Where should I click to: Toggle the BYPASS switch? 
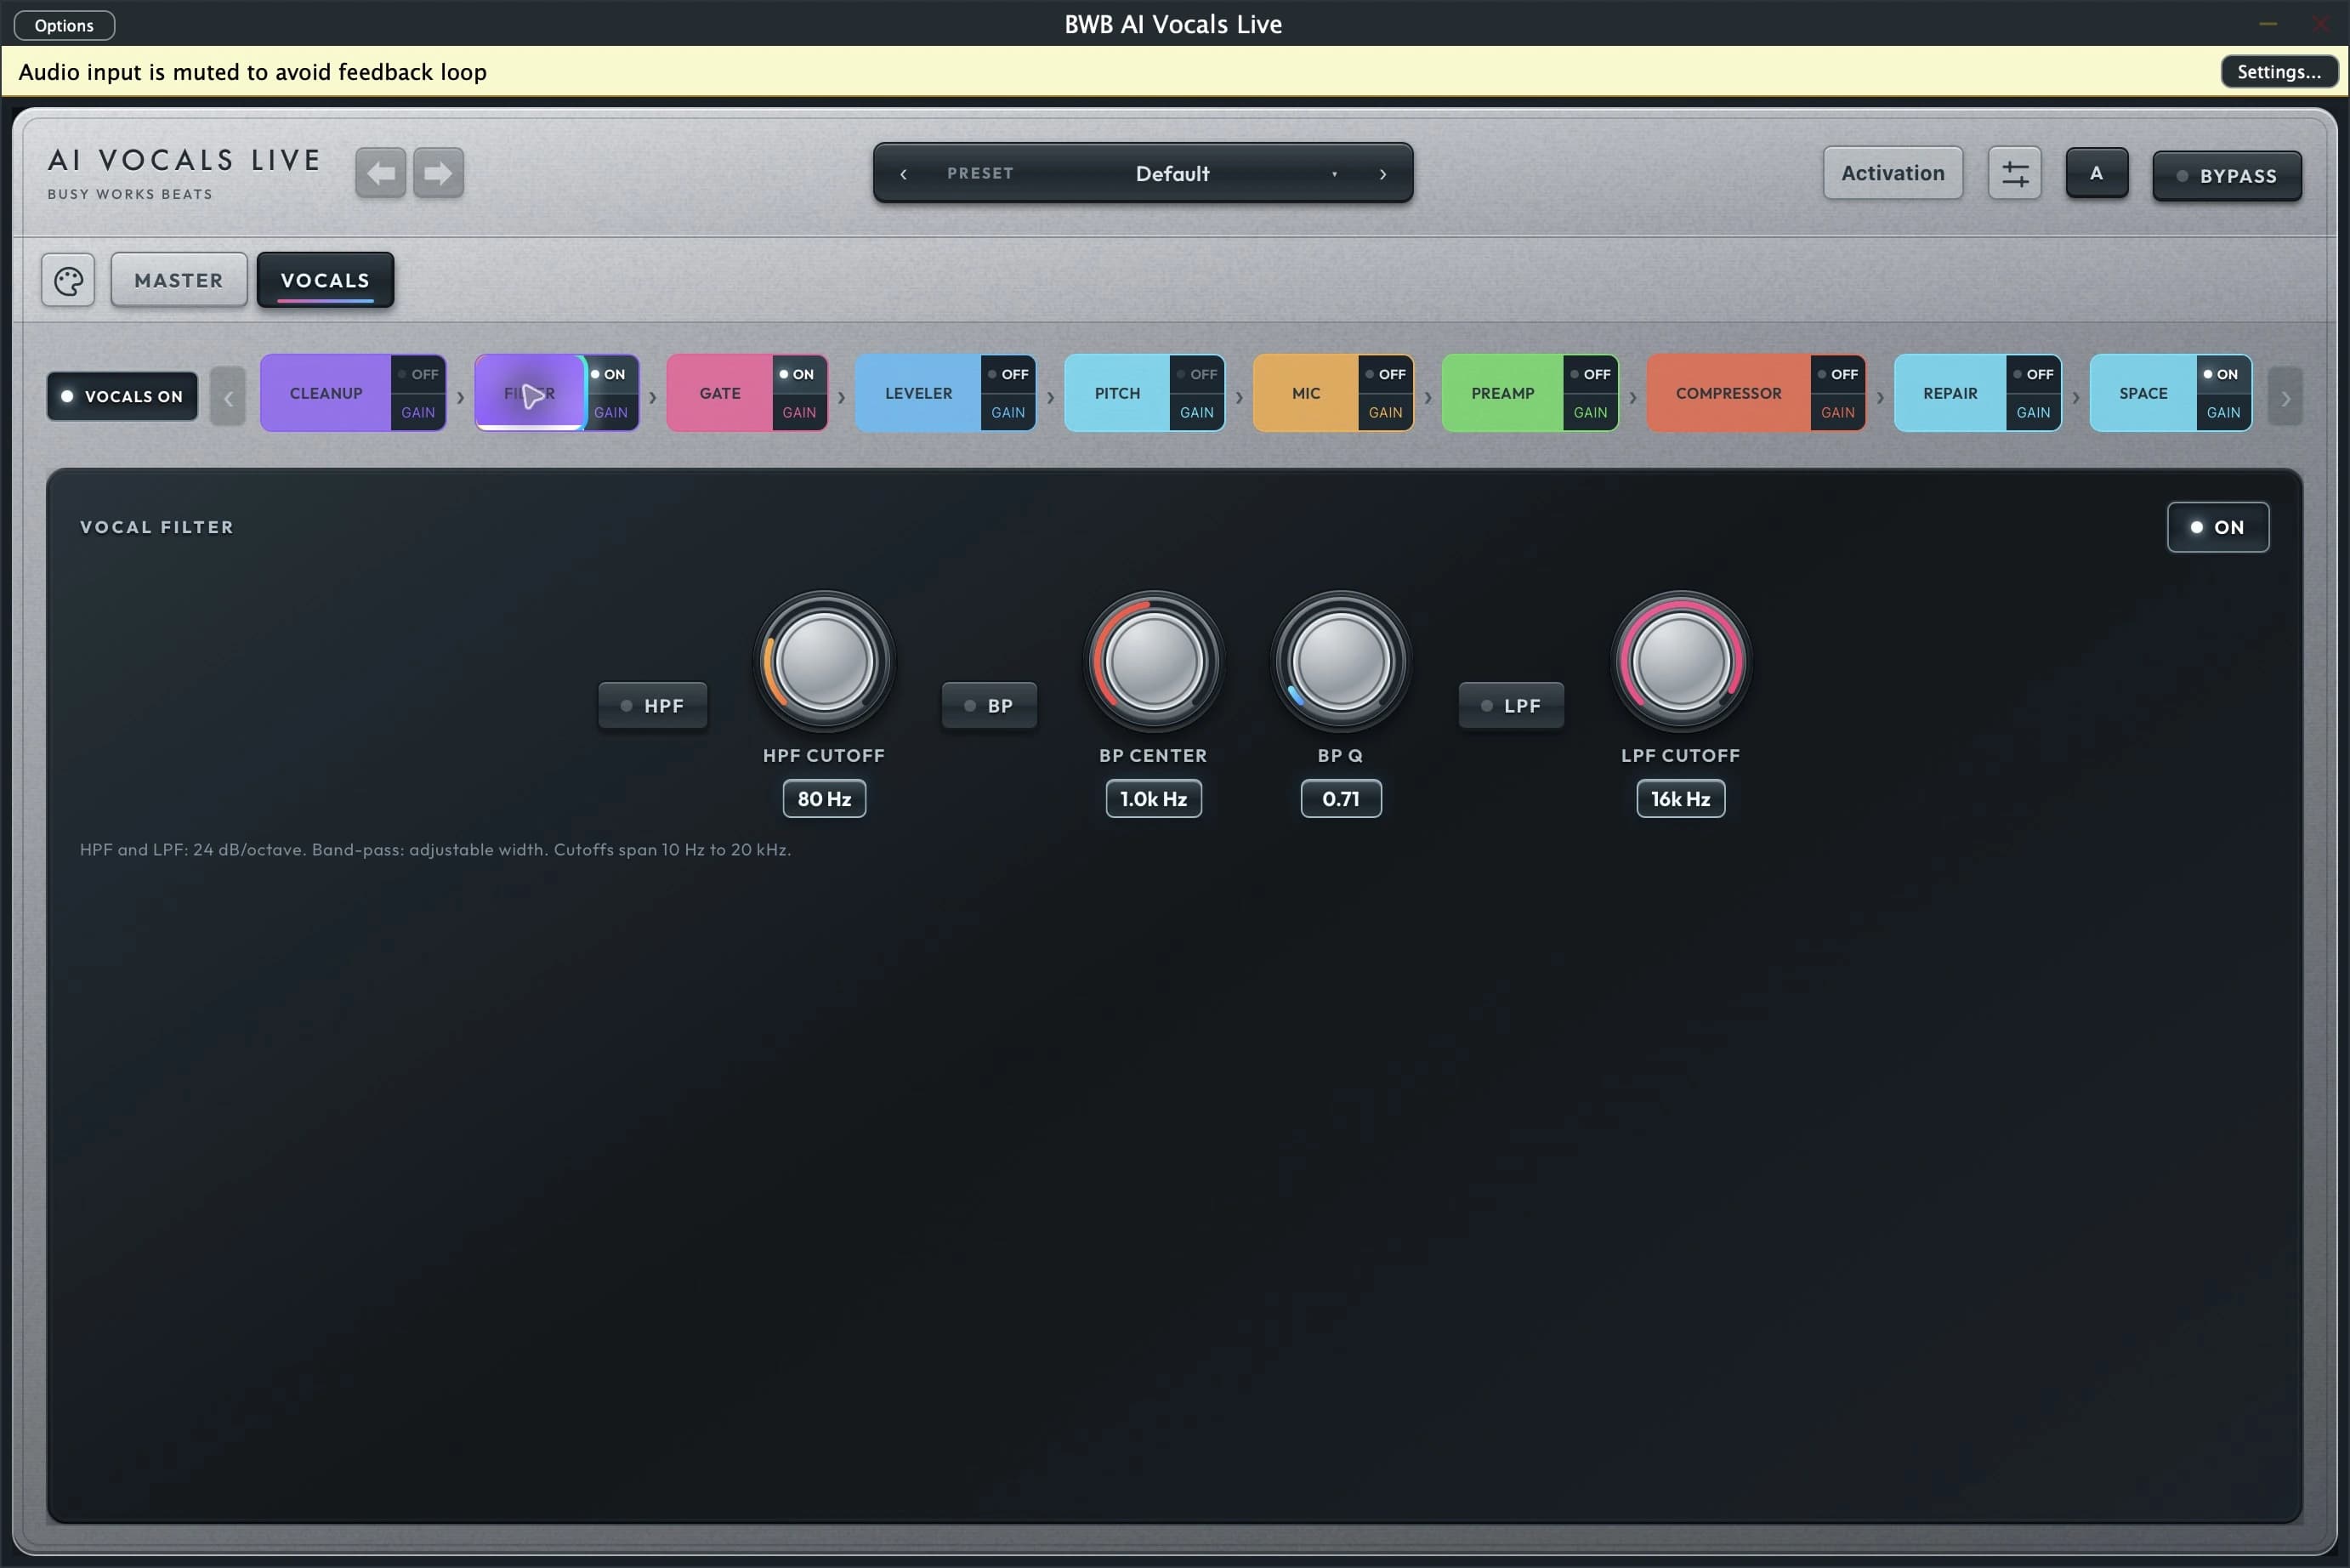pos(2226,176)
